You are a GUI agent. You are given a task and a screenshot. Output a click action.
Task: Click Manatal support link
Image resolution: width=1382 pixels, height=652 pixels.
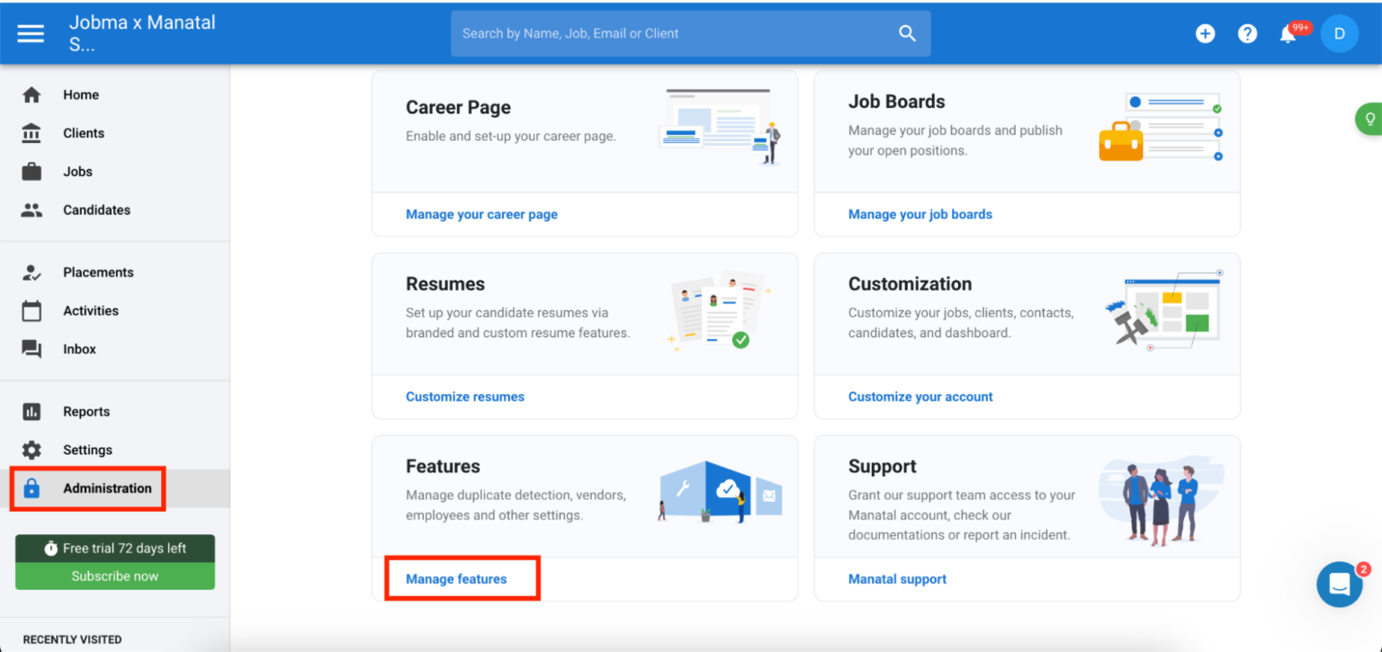point(897,579)
